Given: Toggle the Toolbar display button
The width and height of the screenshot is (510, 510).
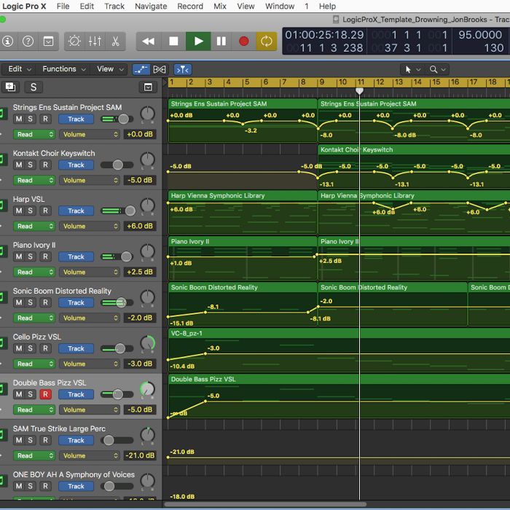Looking at the screenshot, I should click(x=49, y=42).
